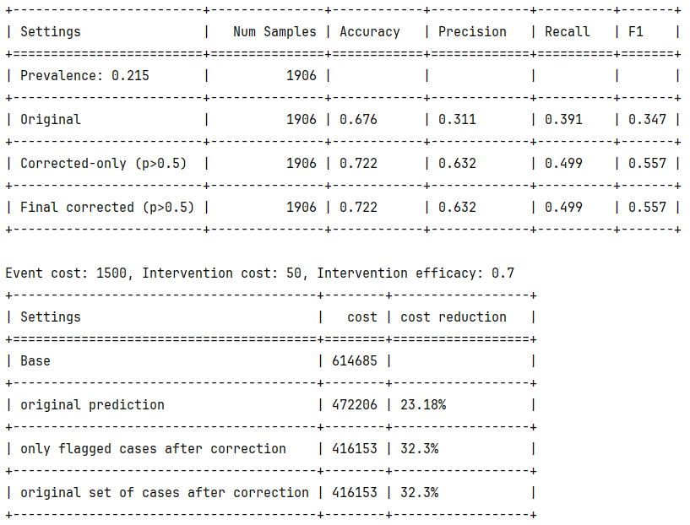Click the Num Samples column header

point(274,32)
